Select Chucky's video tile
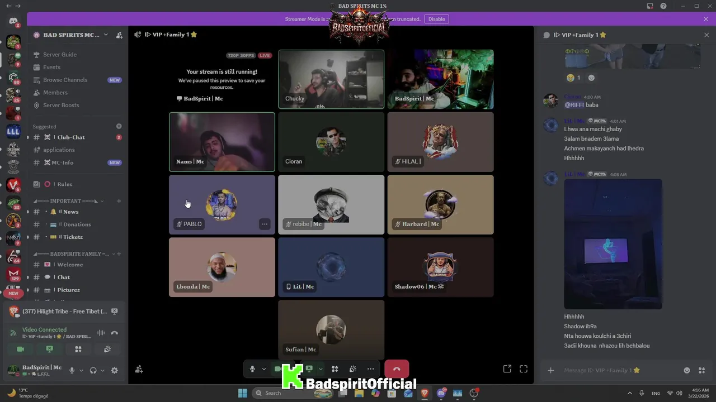716x402 pixels. [331, 79]
